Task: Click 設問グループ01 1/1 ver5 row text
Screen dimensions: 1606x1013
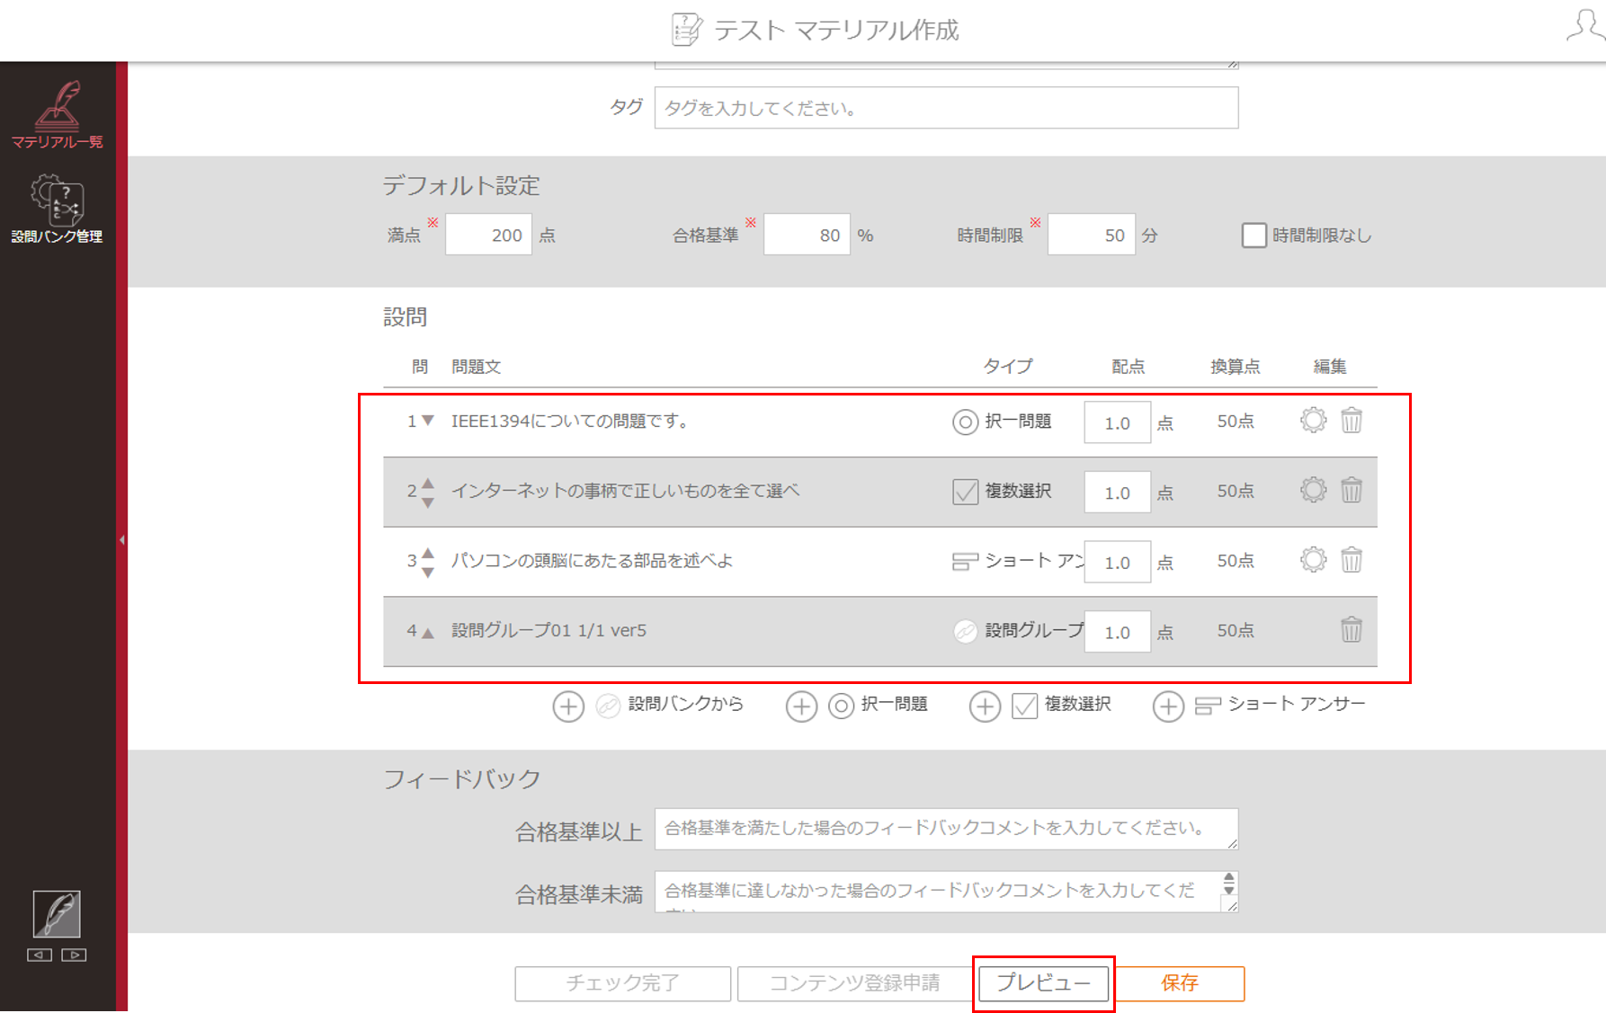Action: click(x=549, y=630)
